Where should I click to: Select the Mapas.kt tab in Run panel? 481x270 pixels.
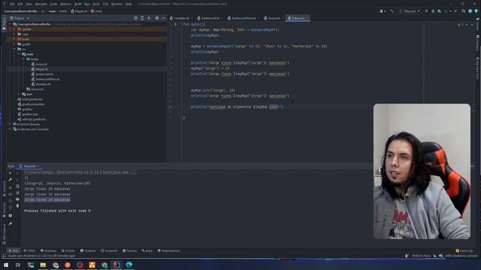click(28, 166)
